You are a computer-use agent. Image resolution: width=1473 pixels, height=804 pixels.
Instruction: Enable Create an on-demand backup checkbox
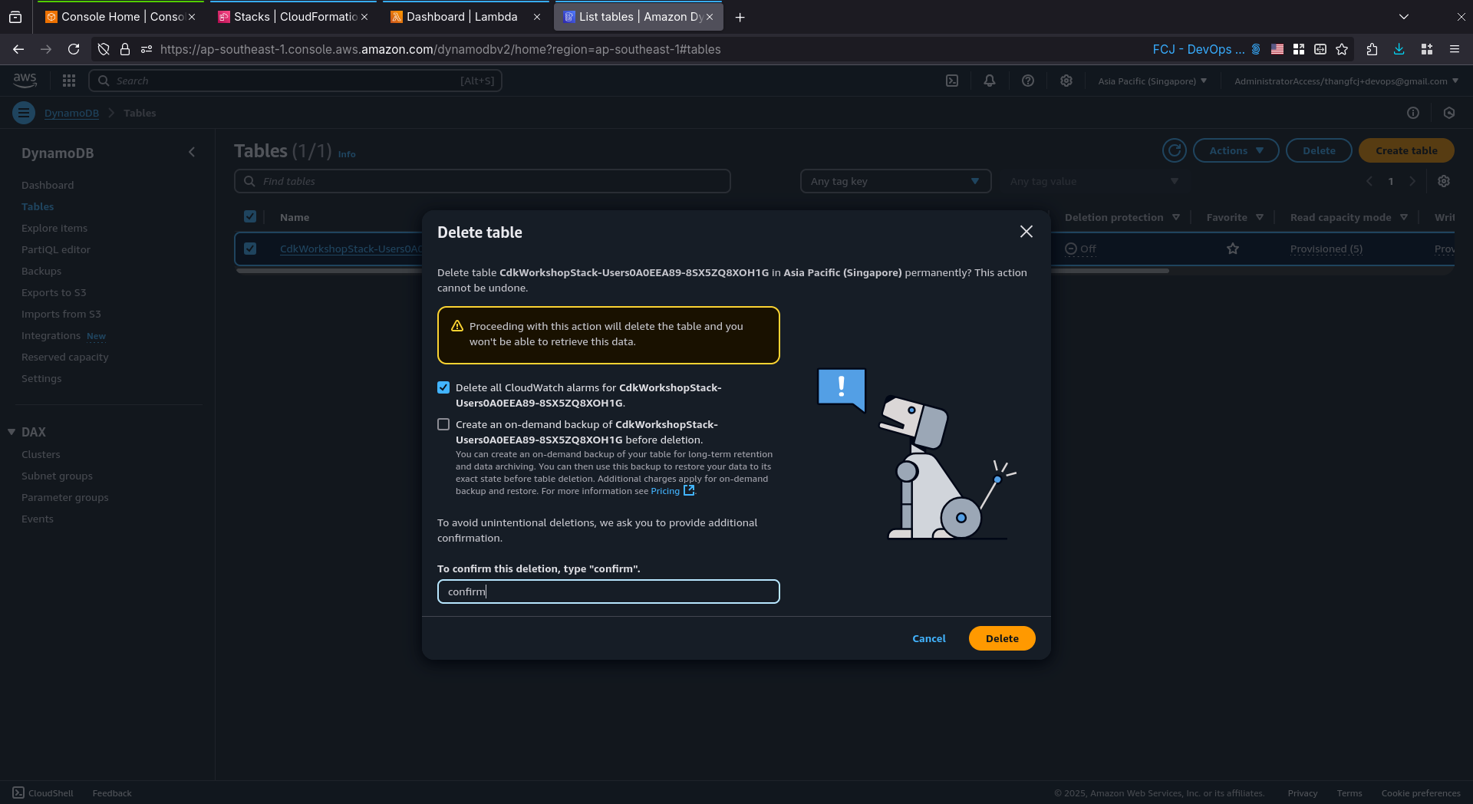click(x=443, y=424)
